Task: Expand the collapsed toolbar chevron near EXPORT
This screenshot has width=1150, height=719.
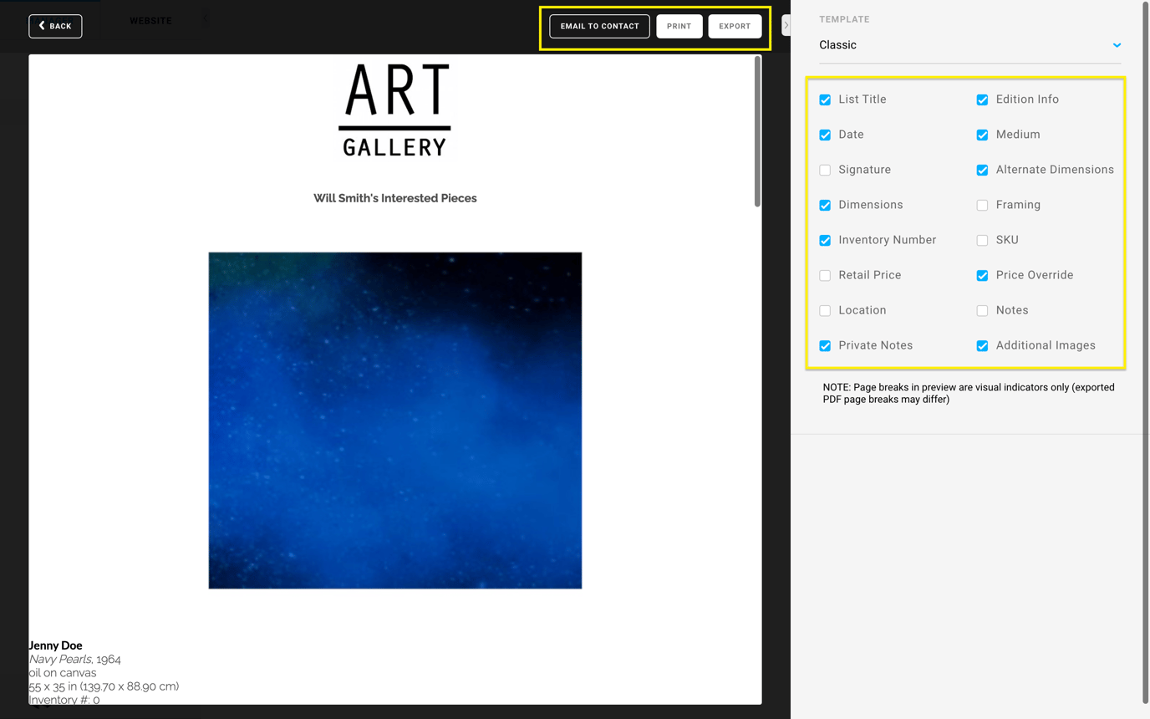Action: 786,25
